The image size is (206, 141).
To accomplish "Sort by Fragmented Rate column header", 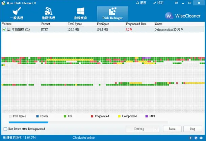I will (x=136, y=24).
